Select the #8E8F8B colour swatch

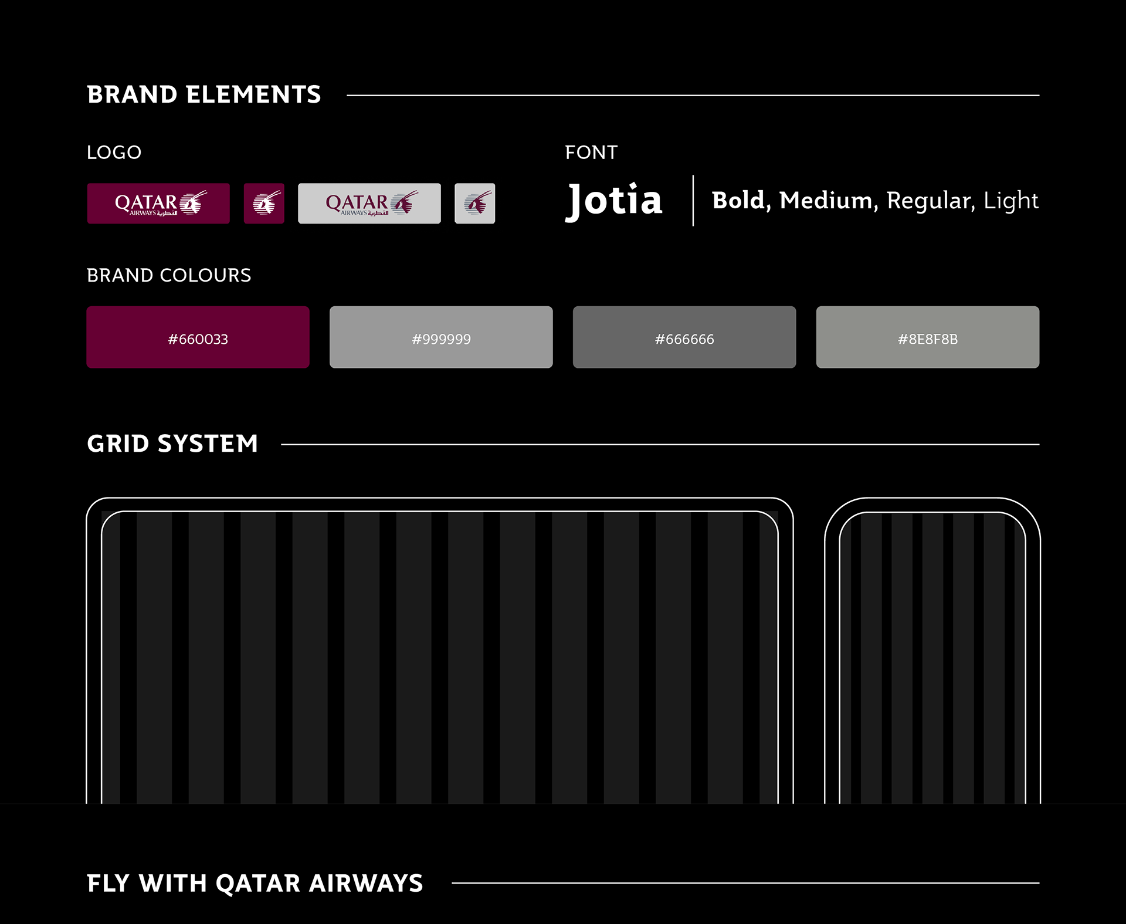[x=928, y=337]
